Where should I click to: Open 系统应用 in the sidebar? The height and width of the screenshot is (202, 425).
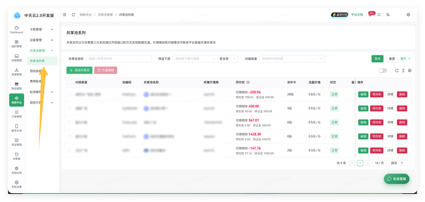click(x=16, y=170)
